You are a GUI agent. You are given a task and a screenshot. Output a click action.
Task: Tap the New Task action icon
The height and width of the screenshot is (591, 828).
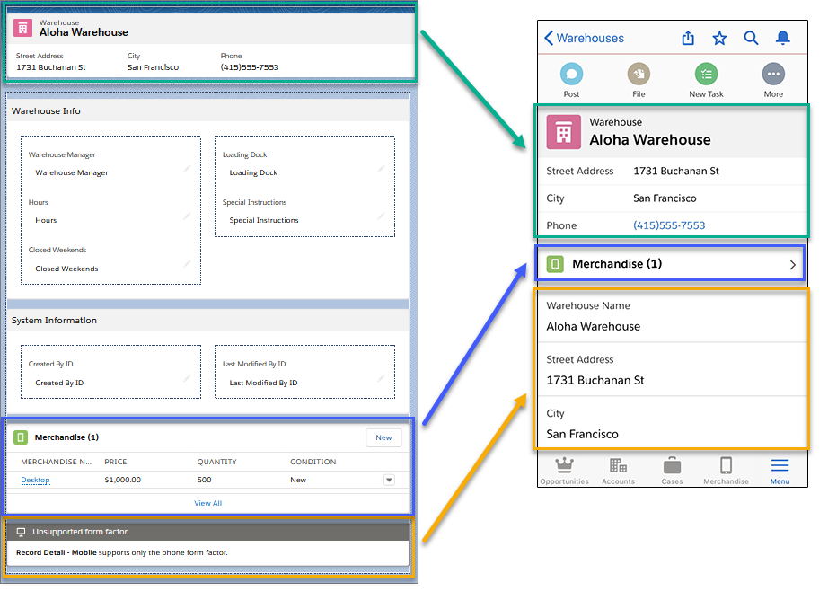(706, 75)
